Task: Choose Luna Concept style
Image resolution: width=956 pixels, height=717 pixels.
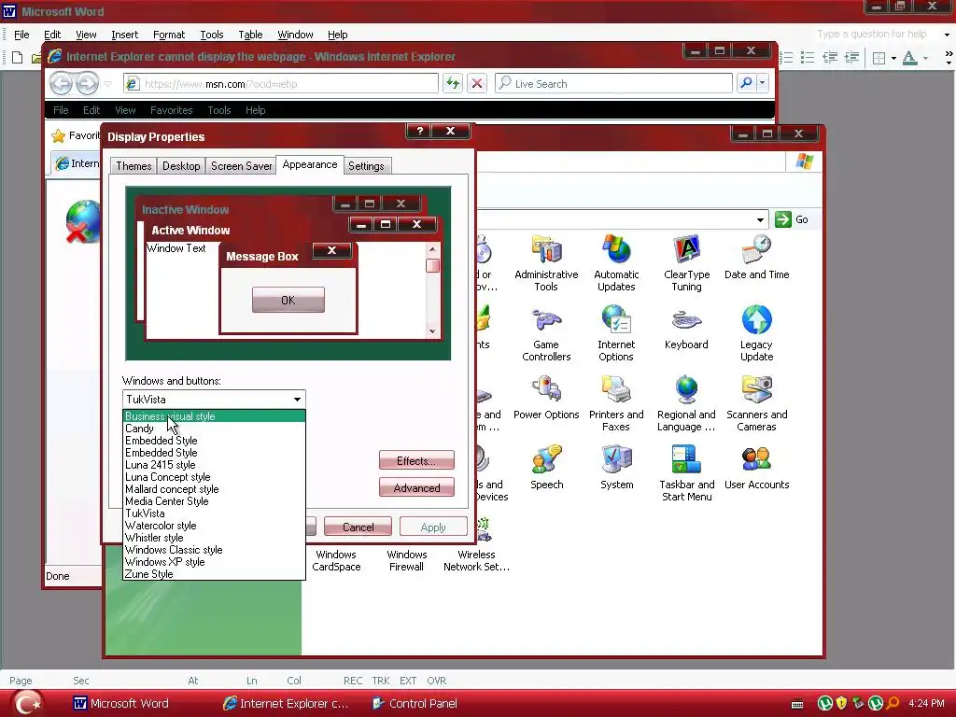Action: coord(214,477)
